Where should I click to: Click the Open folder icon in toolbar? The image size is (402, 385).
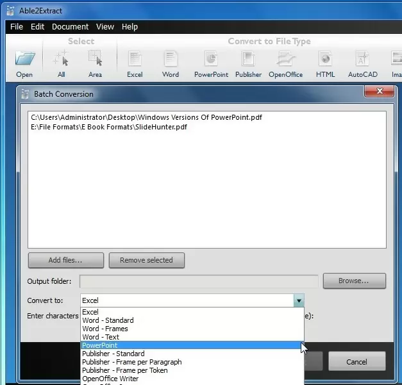pos(24,60)
